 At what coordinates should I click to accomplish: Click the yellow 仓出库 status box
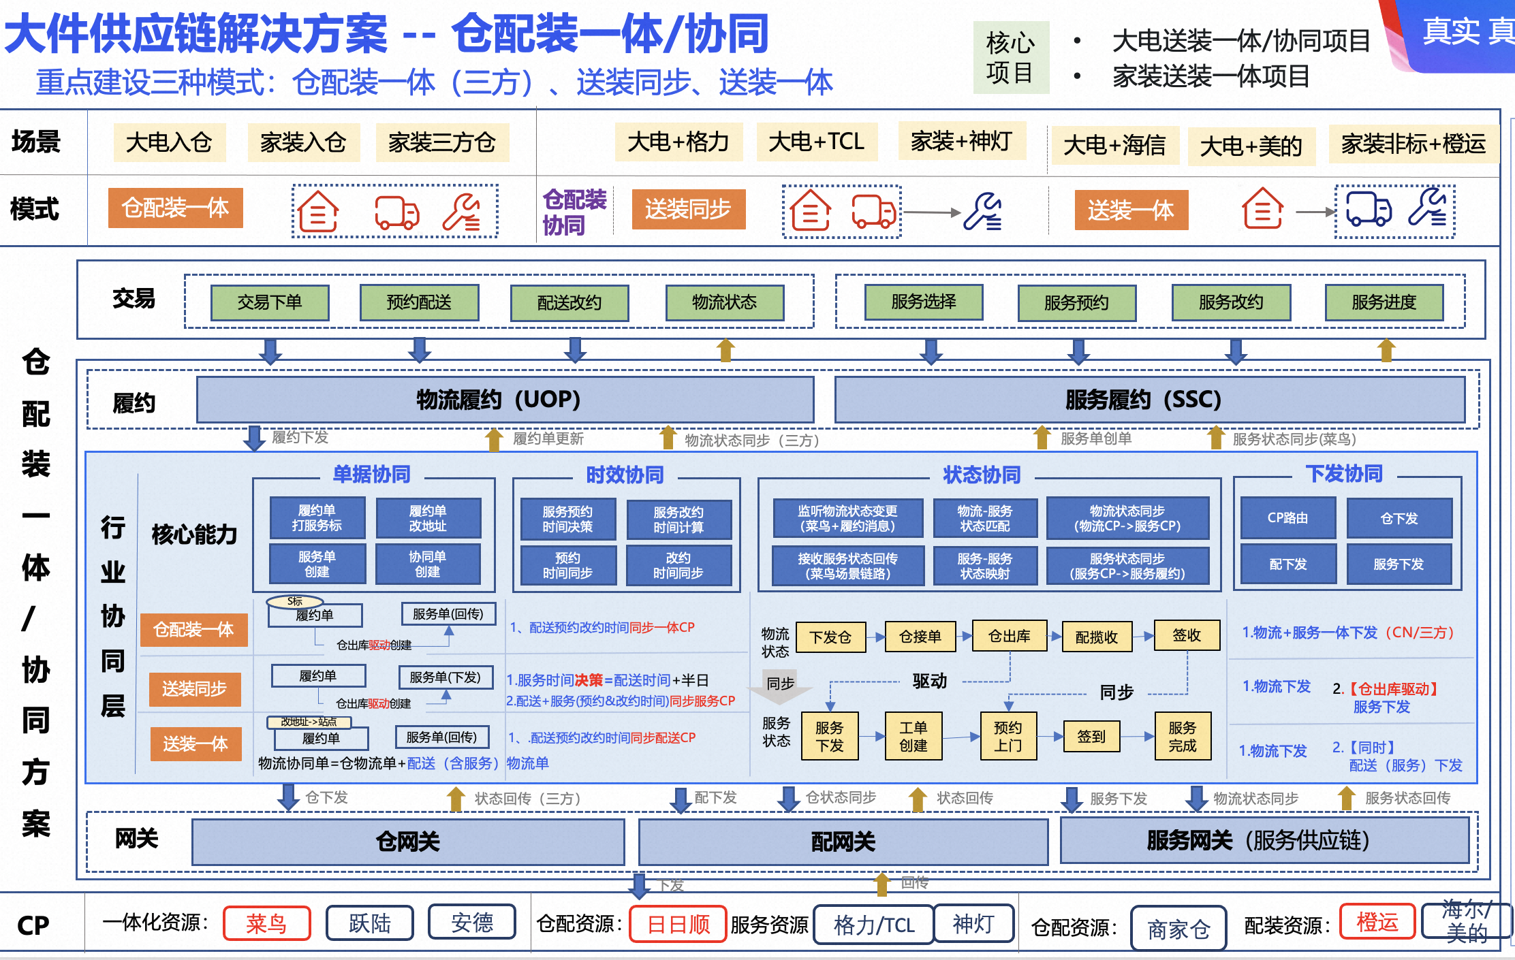1009,636
